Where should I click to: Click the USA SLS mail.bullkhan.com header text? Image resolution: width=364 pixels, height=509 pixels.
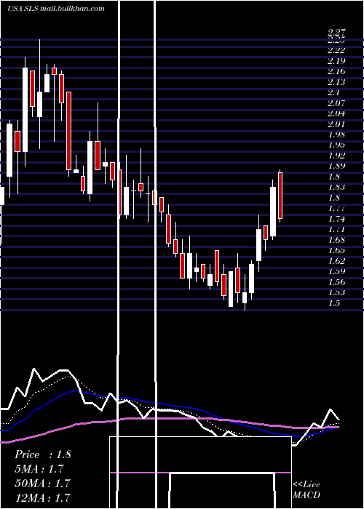coord(56,9)
